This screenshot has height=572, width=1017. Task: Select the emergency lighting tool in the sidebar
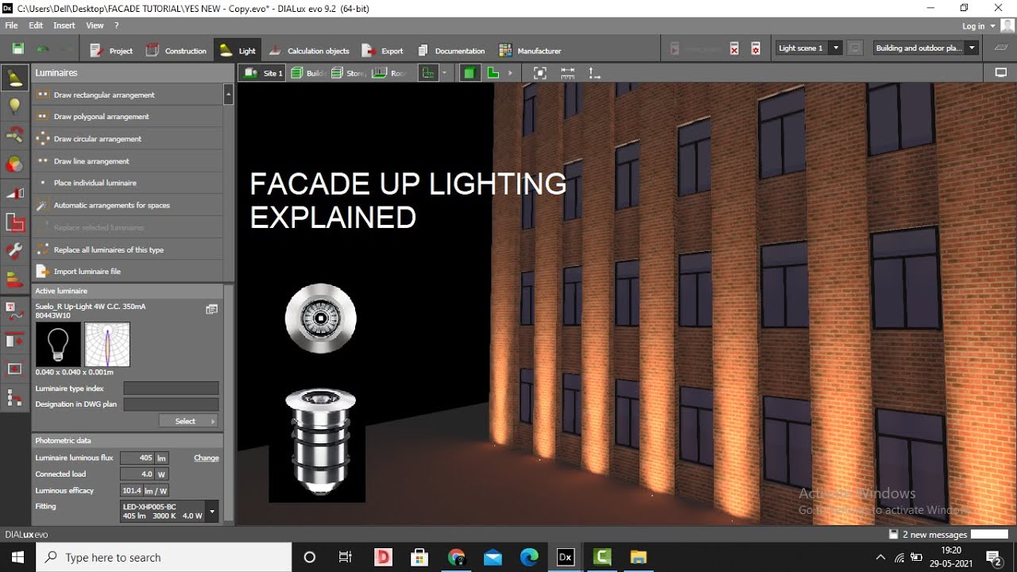pos(14,193)
